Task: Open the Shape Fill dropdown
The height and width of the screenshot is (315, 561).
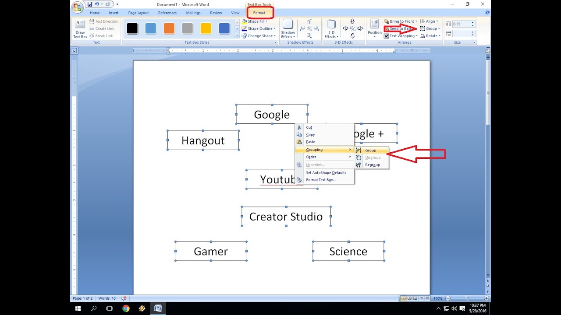Action: click(x=256, y=21)
